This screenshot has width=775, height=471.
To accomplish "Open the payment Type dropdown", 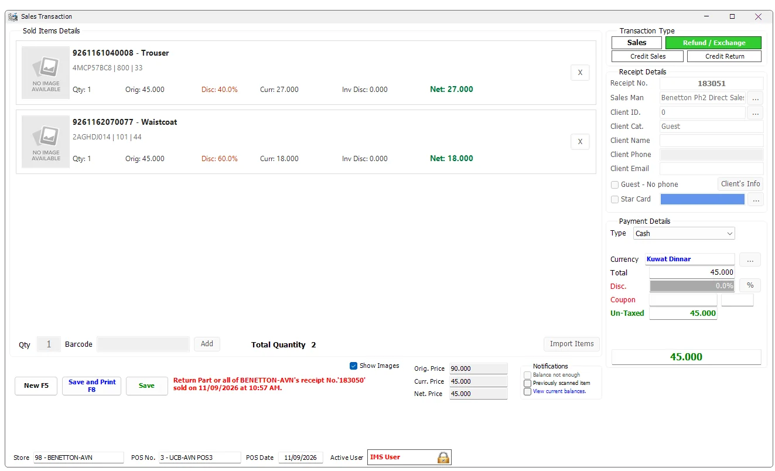I will [x=684, y=234].
